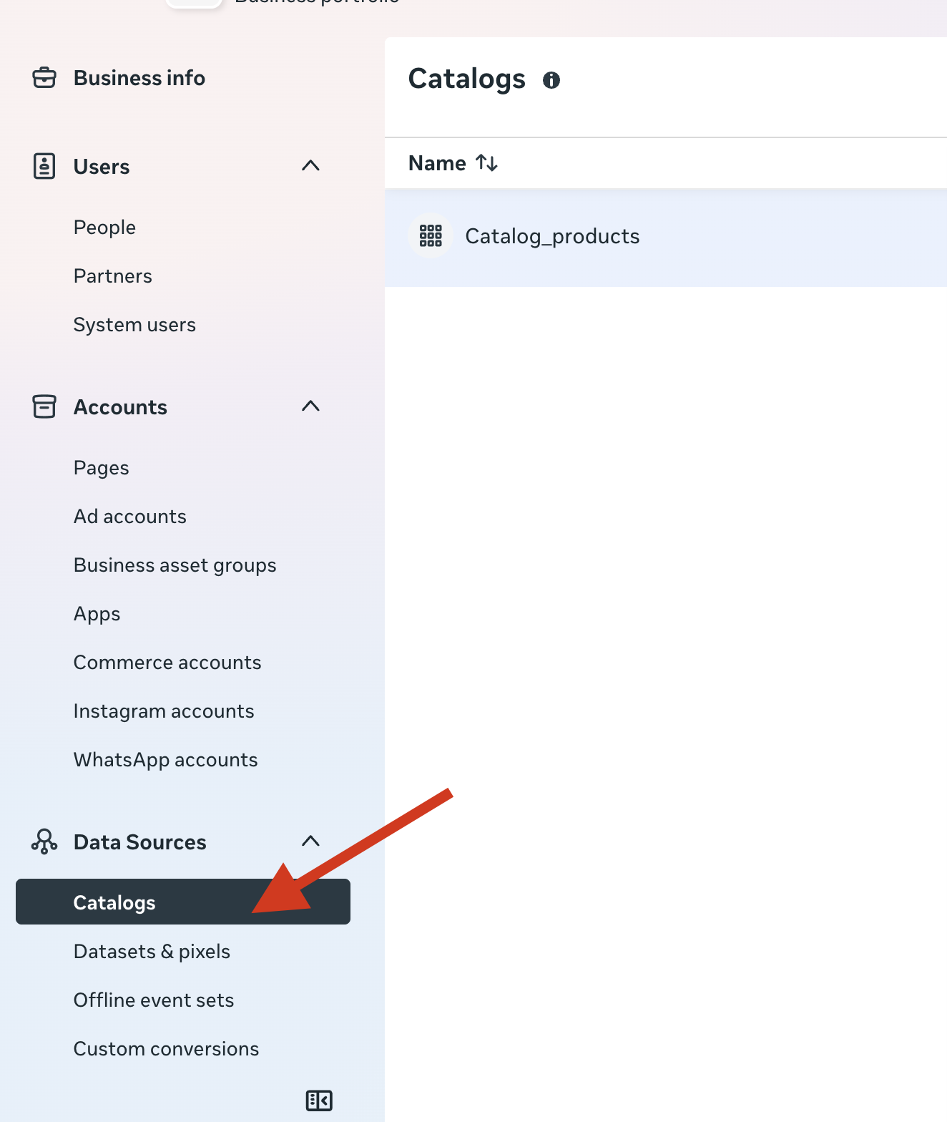
Task: Click the Catalog_products grid icon
Action: point(431,235)
